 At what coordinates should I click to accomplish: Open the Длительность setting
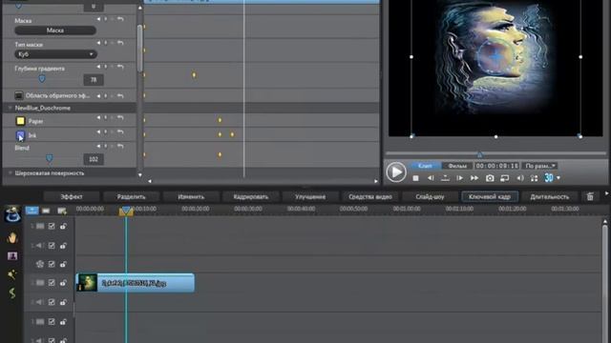550,197
